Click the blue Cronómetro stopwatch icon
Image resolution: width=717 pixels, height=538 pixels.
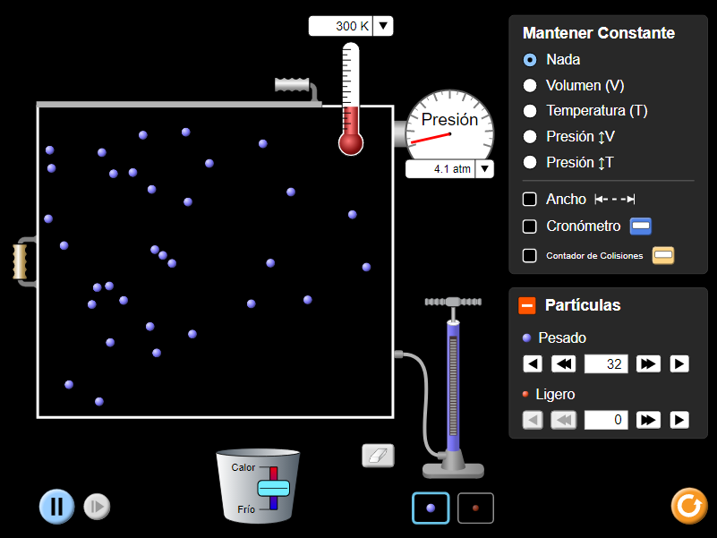pyautogui.click(x=641, y=226)
